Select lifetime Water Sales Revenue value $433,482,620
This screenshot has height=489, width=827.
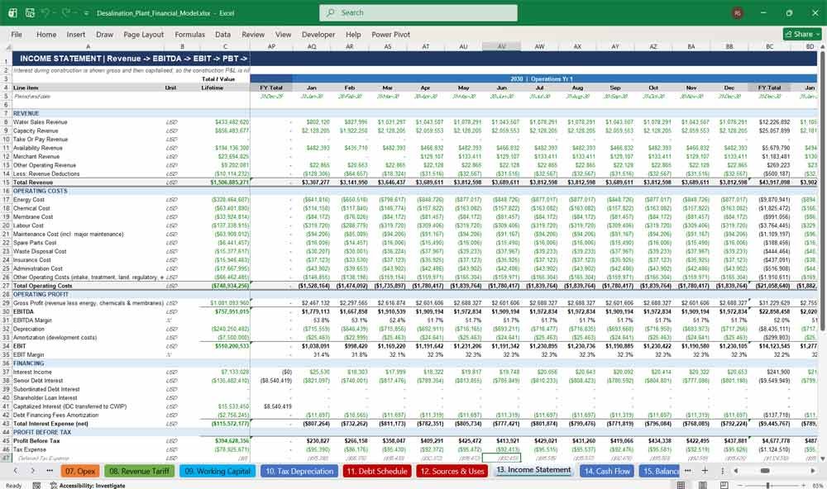tap(225, 121)
